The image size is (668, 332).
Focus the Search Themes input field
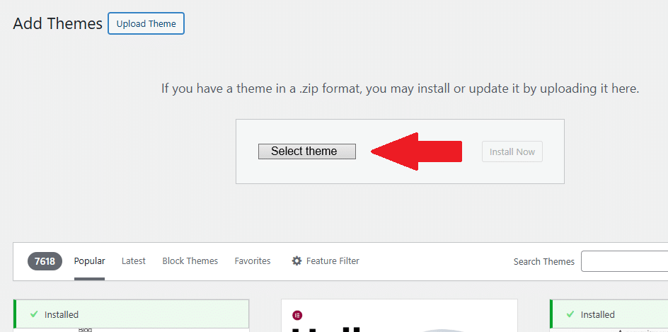(625, 261)
